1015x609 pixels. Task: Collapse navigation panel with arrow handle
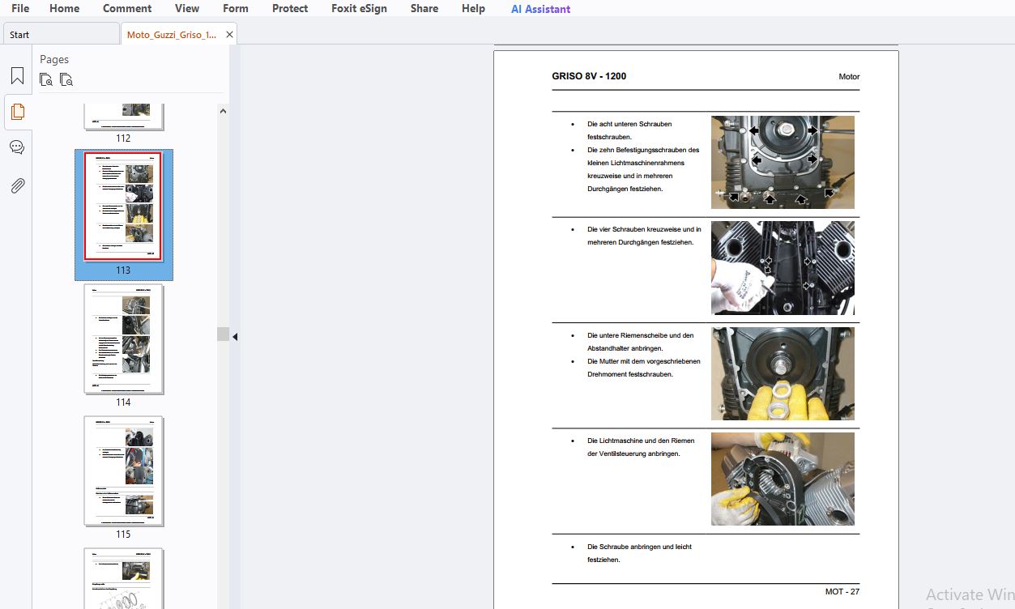click(x=234, y=336)
